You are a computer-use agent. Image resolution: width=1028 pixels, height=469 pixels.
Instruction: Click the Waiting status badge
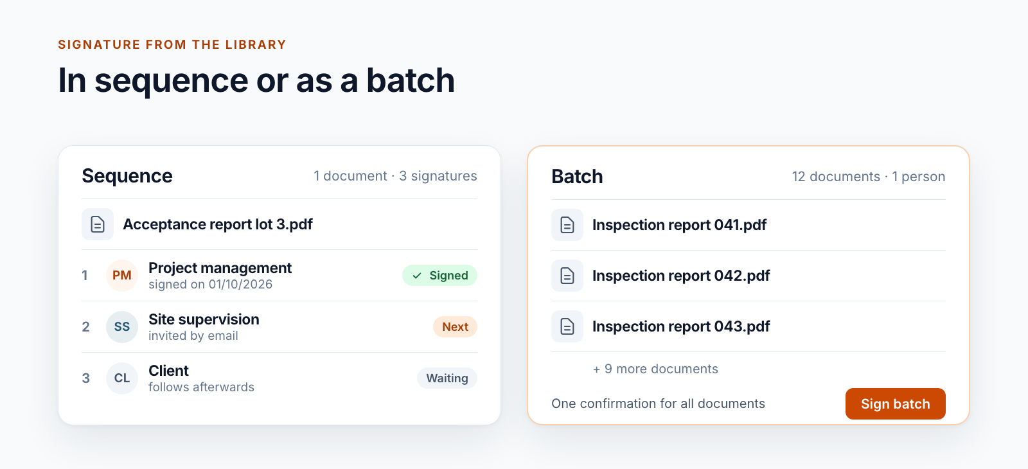[447, 378]
